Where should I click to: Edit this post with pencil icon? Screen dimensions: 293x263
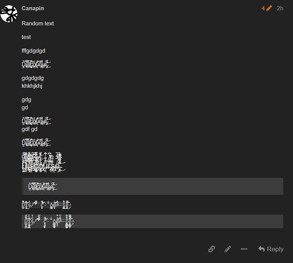pyautogui.click(x=228, y=249)
